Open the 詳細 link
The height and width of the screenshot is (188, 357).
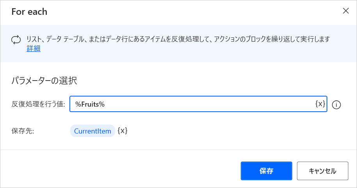pyautogui.click(x=33, y=49)
